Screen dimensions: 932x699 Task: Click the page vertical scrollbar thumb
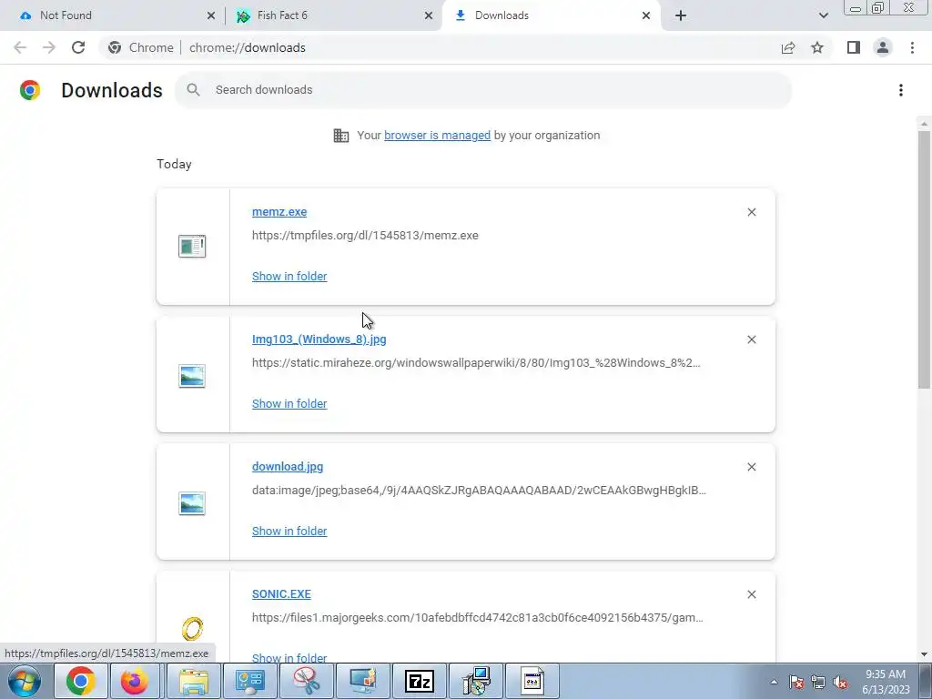click(924, 259)
